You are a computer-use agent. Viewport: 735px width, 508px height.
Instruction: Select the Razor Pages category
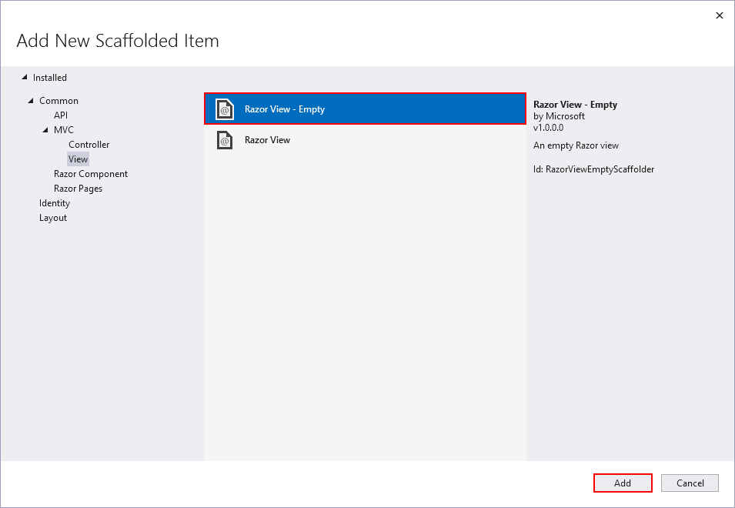tap(79, 188)
